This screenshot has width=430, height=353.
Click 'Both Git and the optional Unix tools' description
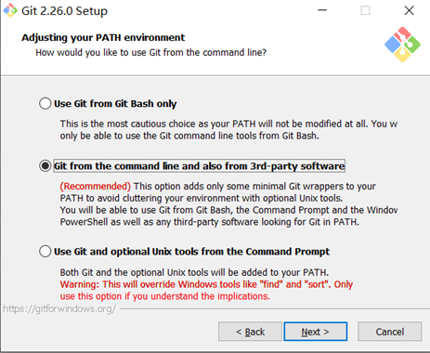coord(194,272)
